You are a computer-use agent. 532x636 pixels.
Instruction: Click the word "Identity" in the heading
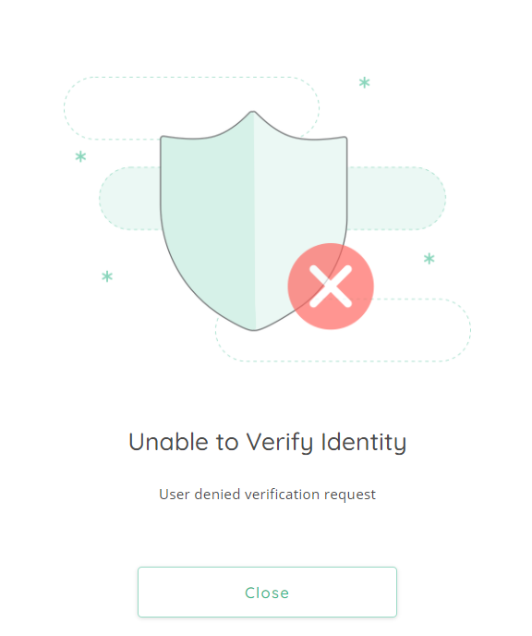364,441
